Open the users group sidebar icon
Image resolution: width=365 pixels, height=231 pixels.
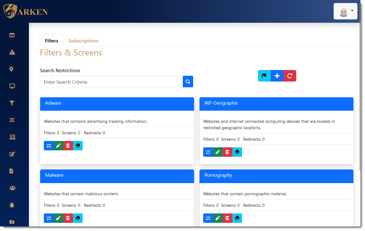pyautogui.click(x=12, y=188)
